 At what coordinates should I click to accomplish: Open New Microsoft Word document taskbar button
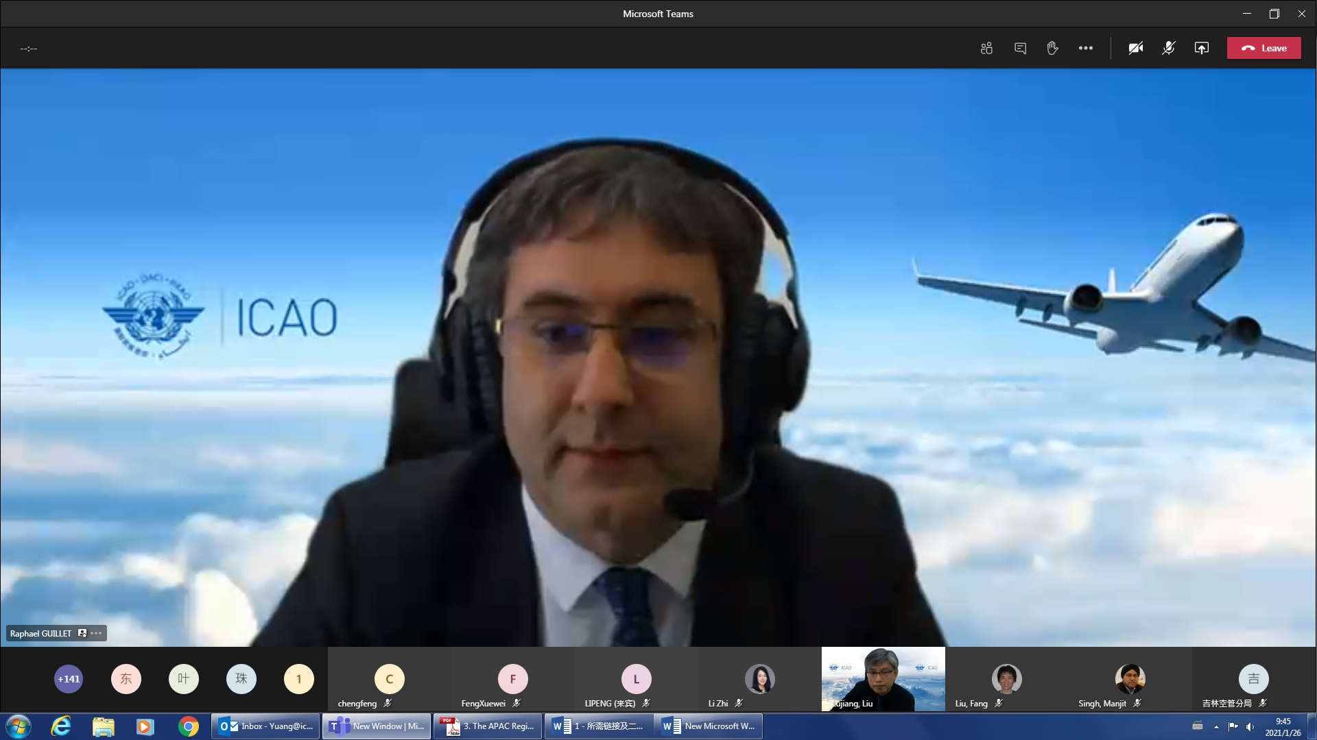tap(709, 726)
